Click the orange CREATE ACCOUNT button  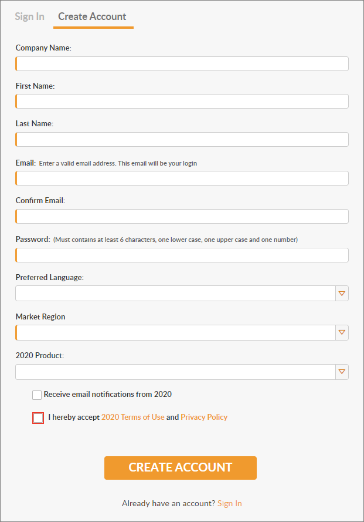coord(181,468)
